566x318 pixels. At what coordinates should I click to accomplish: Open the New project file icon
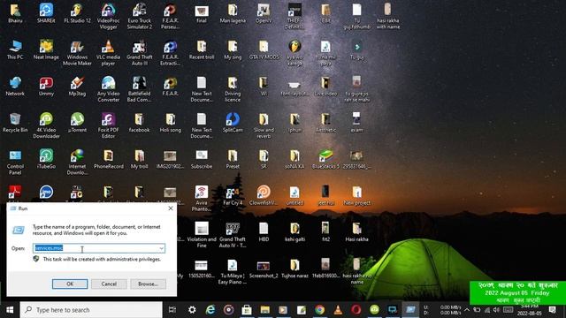[356, 195]
